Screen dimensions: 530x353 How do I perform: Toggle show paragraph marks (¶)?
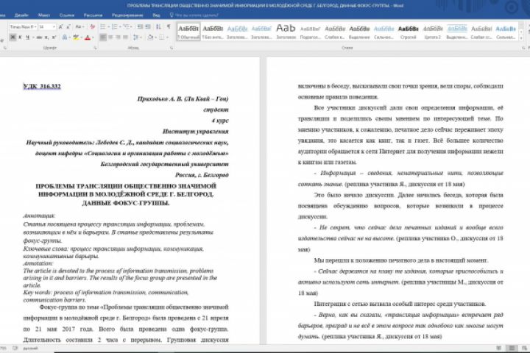pyautogui.click(x=169, y=26)
